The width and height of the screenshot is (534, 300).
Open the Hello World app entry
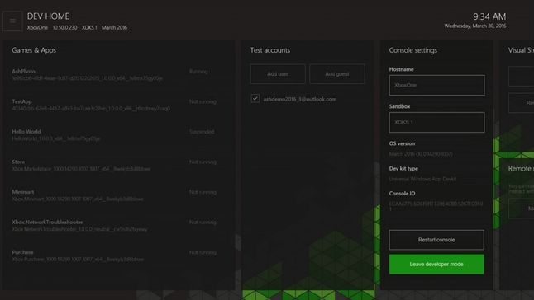coord(114,135)
